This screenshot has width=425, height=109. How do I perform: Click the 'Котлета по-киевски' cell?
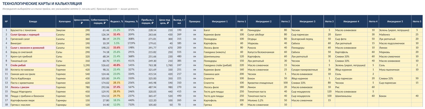click(33, 70)
